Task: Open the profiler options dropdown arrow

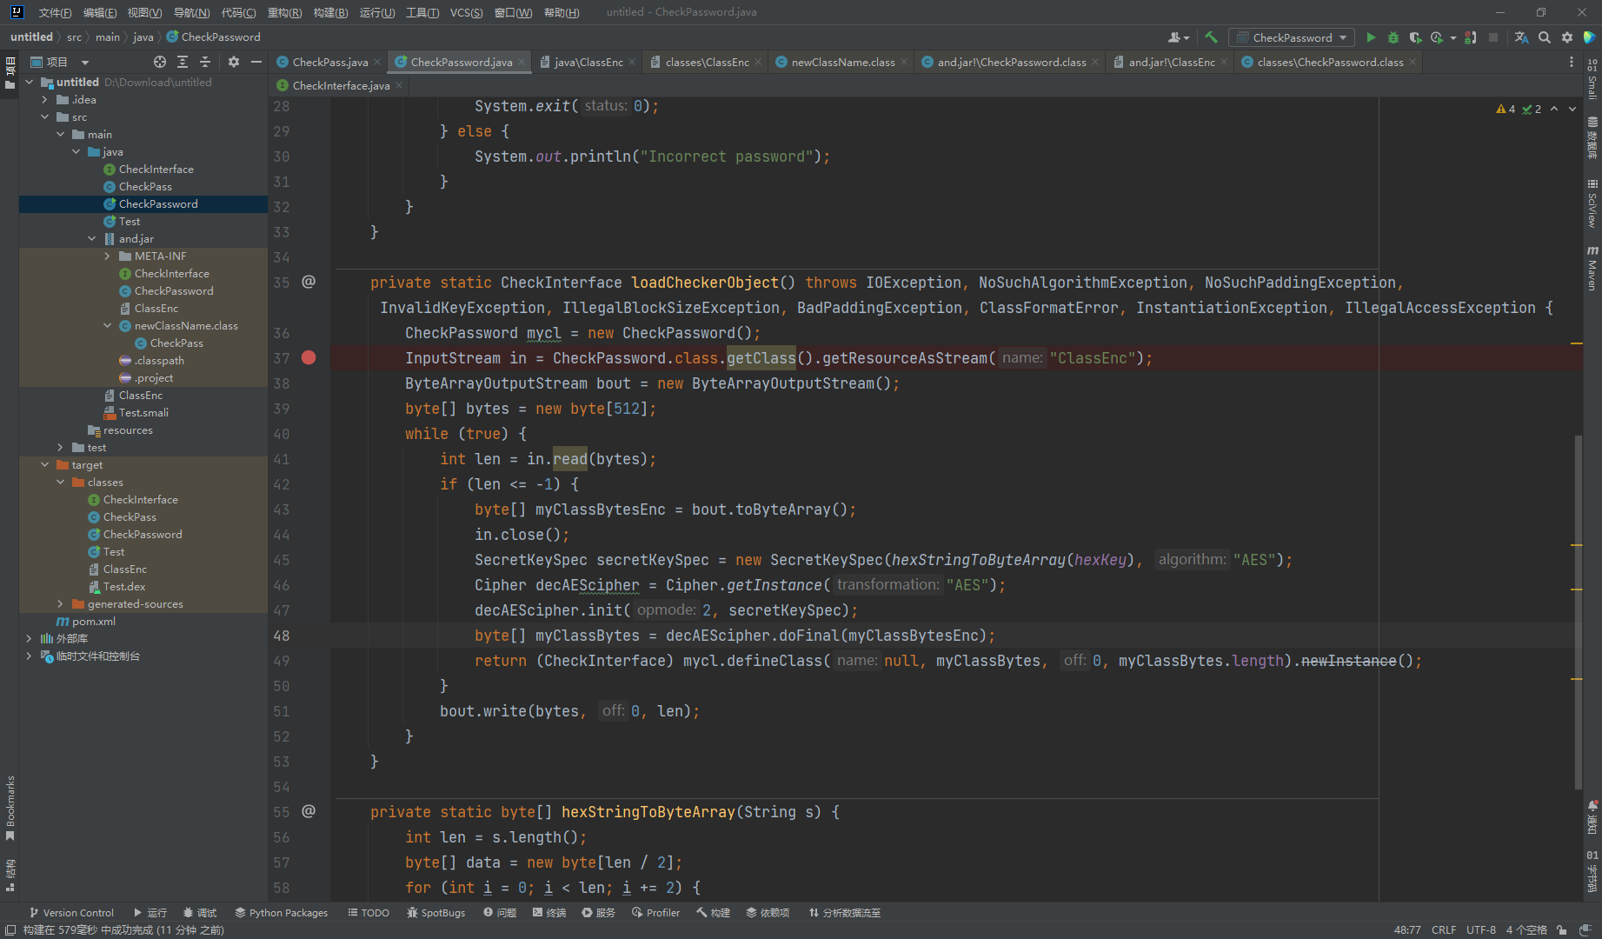Action: (x=1453, y=37)
